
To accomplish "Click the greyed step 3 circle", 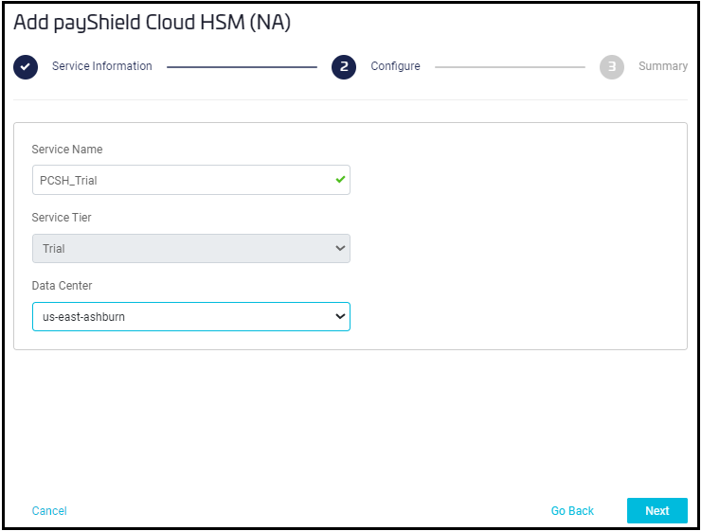I will click(x=612, y=67).
